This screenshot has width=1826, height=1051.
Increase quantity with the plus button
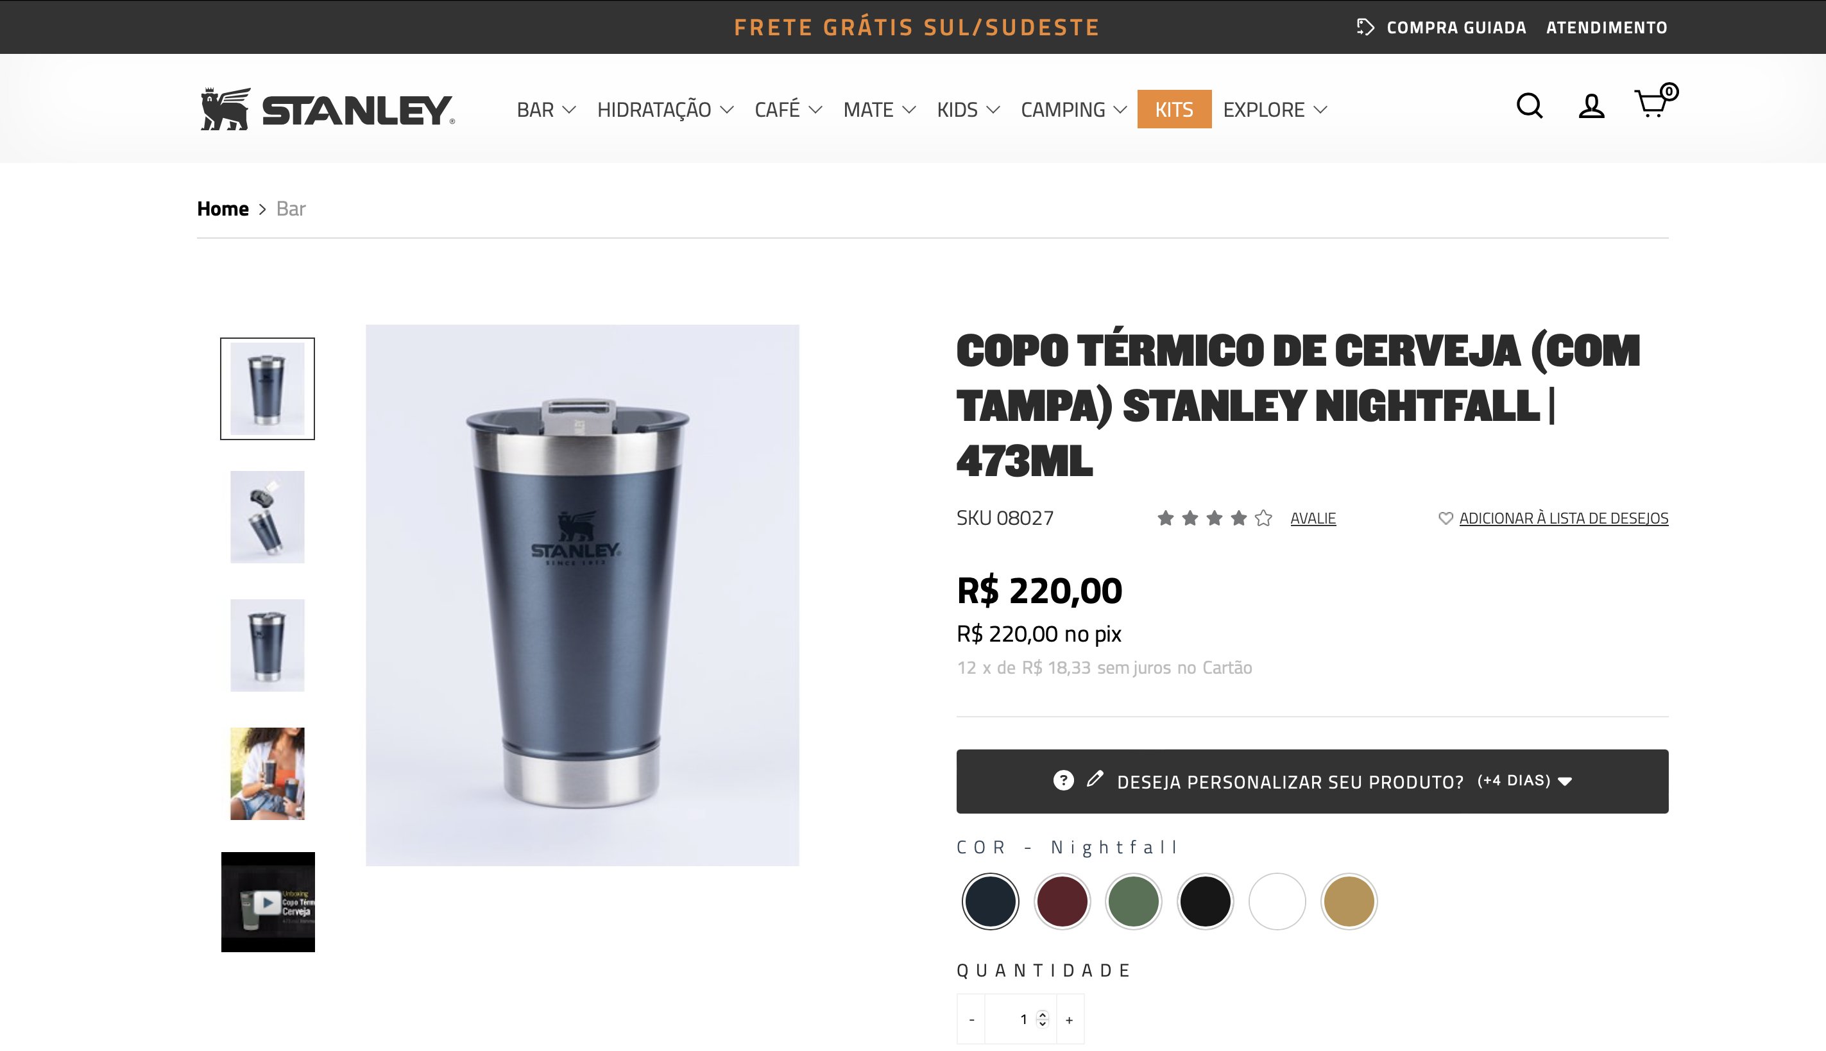[x=1070, y=1019]
